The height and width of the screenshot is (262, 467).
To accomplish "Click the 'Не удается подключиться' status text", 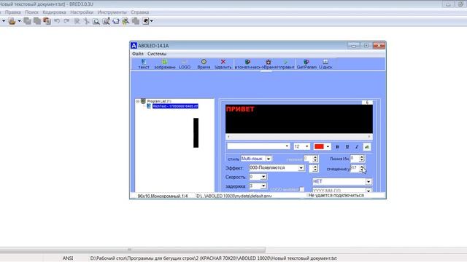I will tap(336, 196).
